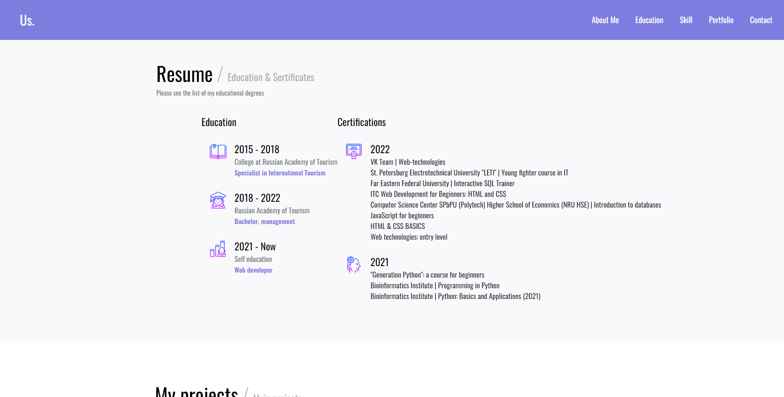Click the graduate icon beside 2018 - 2022
The height and width of the screenshot is (397, 784).
pyautogui.click(x=218, y=200)
